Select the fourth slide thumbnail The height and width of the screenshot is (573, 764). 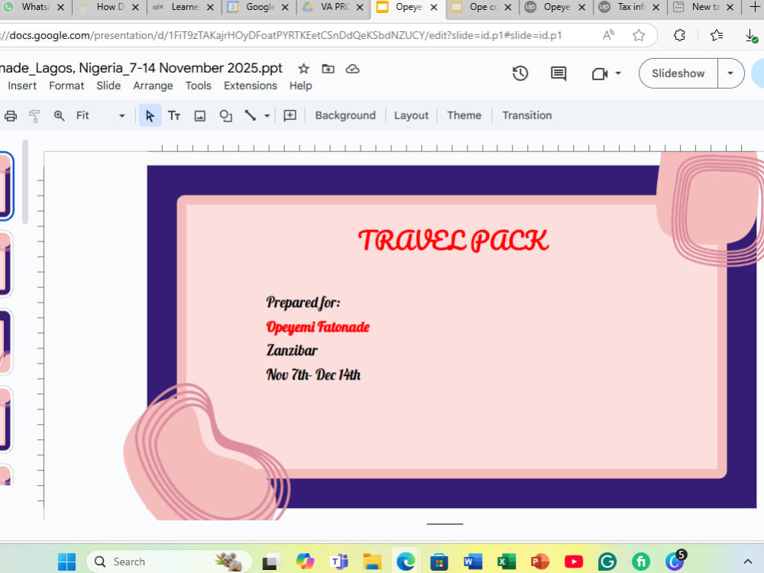pos(5,419)
